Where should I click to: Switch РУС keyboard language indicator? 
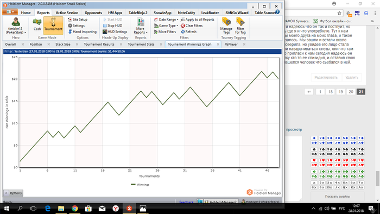click(x=341, y=209)
